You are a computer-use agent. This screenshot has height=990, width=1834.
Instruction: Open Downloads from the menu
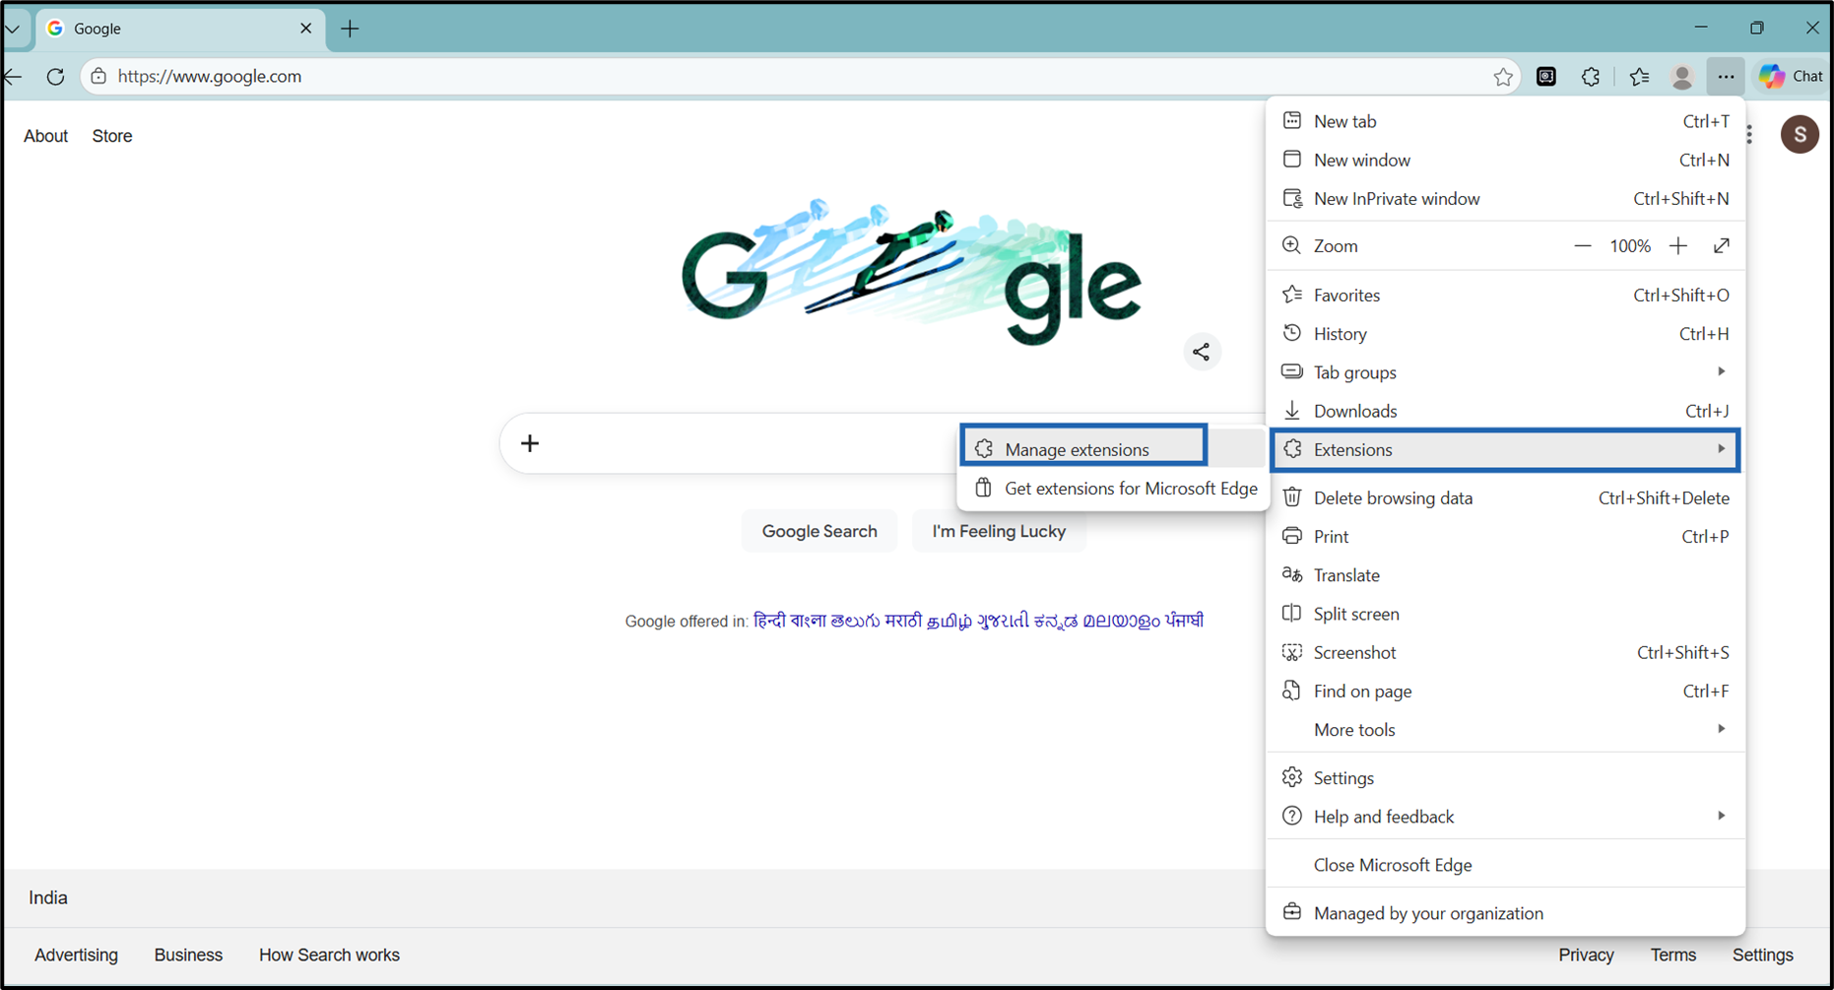click(x=1505, y=411)
